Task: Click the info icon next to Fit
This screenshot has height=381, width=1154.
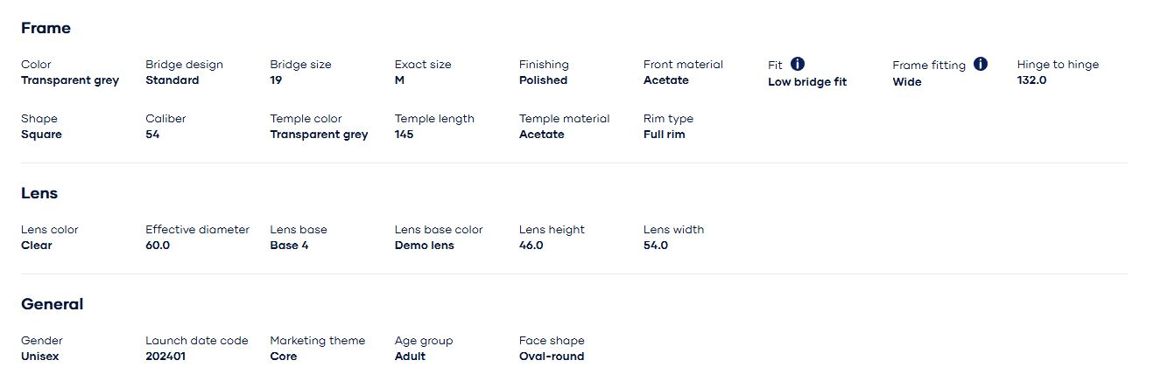Action: (798, 64)
